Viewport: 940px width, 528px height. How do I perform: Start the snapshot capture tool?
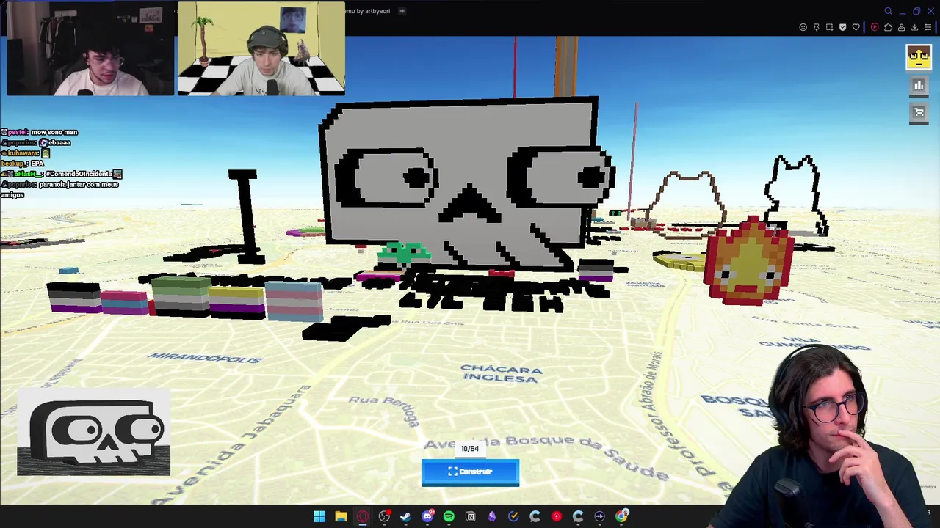[x=829, y=27]
